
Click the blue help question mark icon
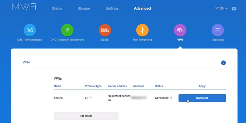coord(223,63)
